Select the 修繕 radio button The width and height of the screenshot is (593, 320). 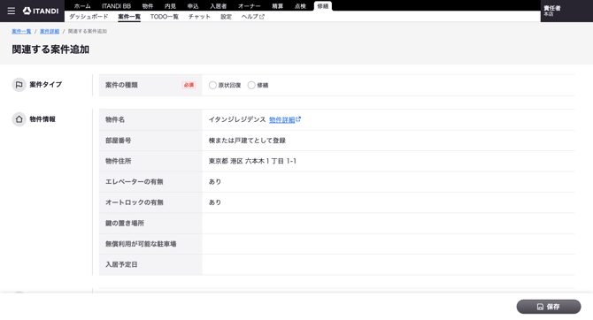(251, 86)
